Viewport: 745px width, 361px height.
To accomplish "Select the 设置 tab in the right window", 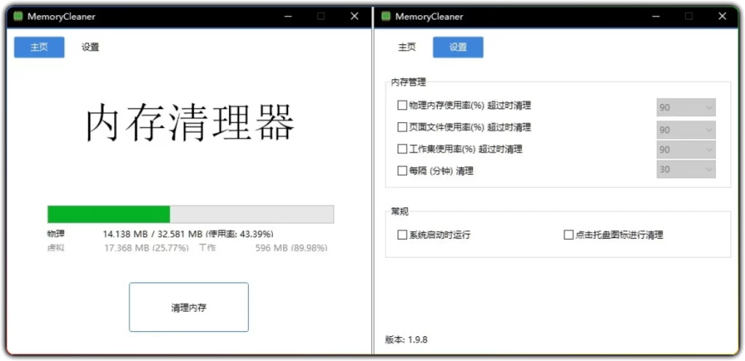I will coord(458,47).
